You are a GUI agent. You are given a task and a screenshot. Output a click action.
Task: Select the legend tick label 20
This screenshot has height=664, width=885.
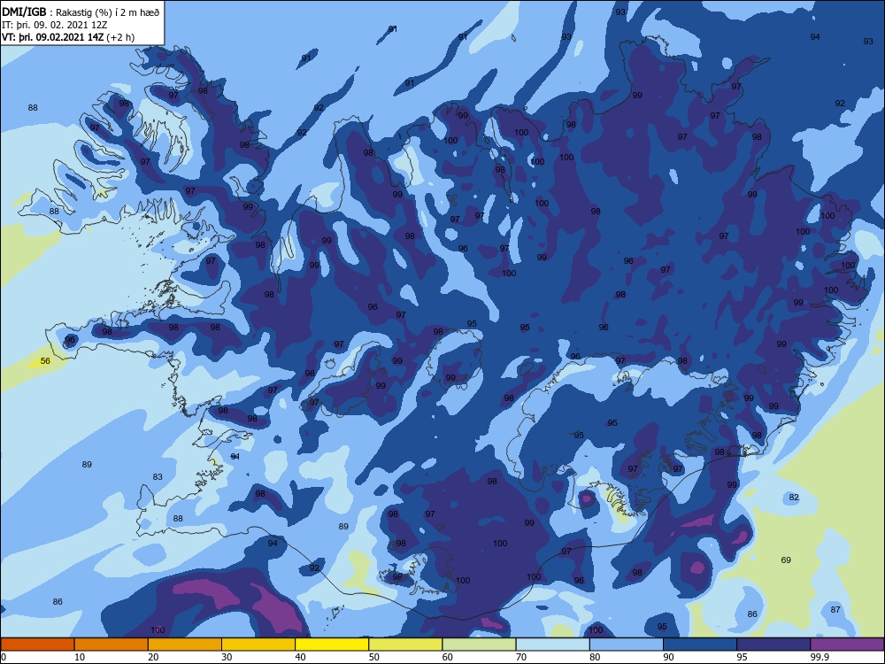[x=153, y=657]
